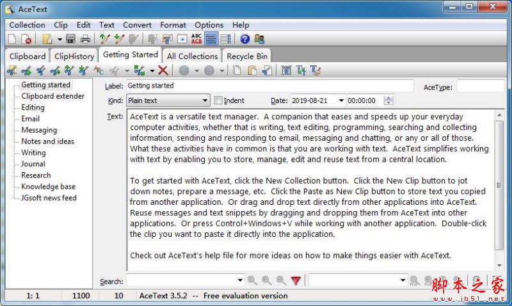Open the Clip menu
This screenshot has height=306, width=512.
[x=61, y=25]
